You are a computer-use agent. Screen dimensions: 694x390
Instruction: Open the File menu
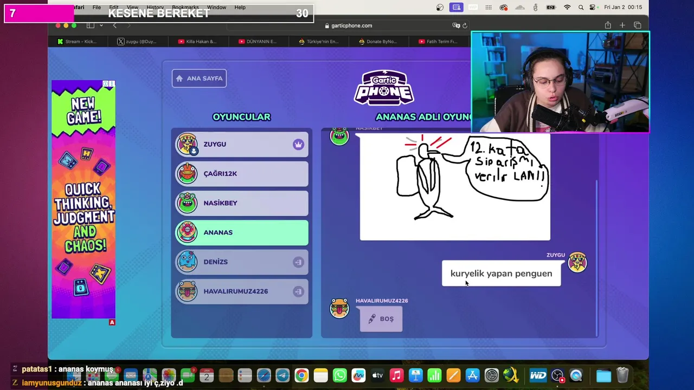(x=97, y=7)
